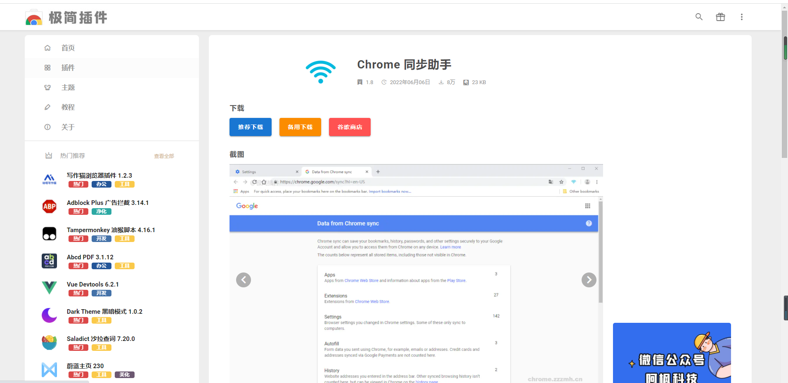Open Vue Devtools 6.2.1 entry
788x383 pixels.
[x=93, y=284]
